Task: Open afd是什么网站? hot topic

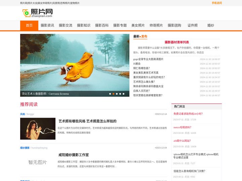Action: coord(182,141)
